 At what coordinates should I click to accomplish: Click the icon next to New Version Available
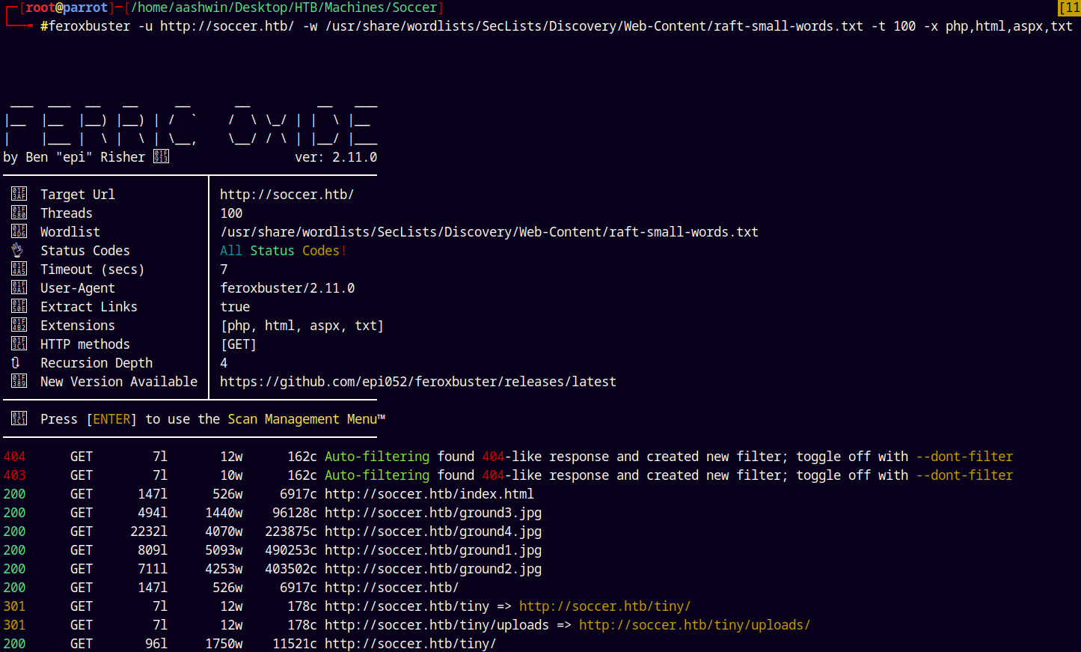coord(19,381)
